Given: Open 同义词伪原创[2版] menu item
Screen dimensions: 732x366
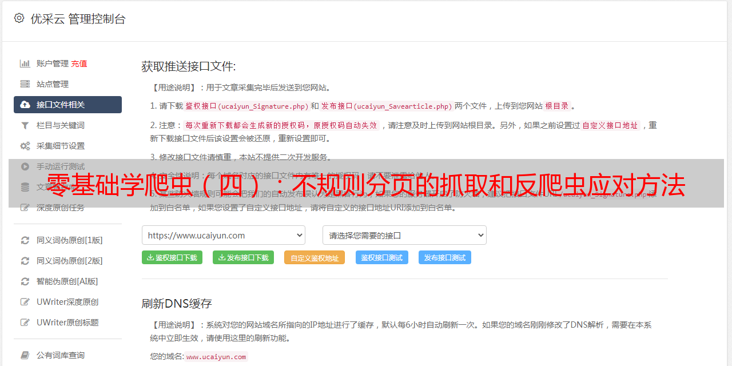Looking at the screenshot, I should [67, 261].
